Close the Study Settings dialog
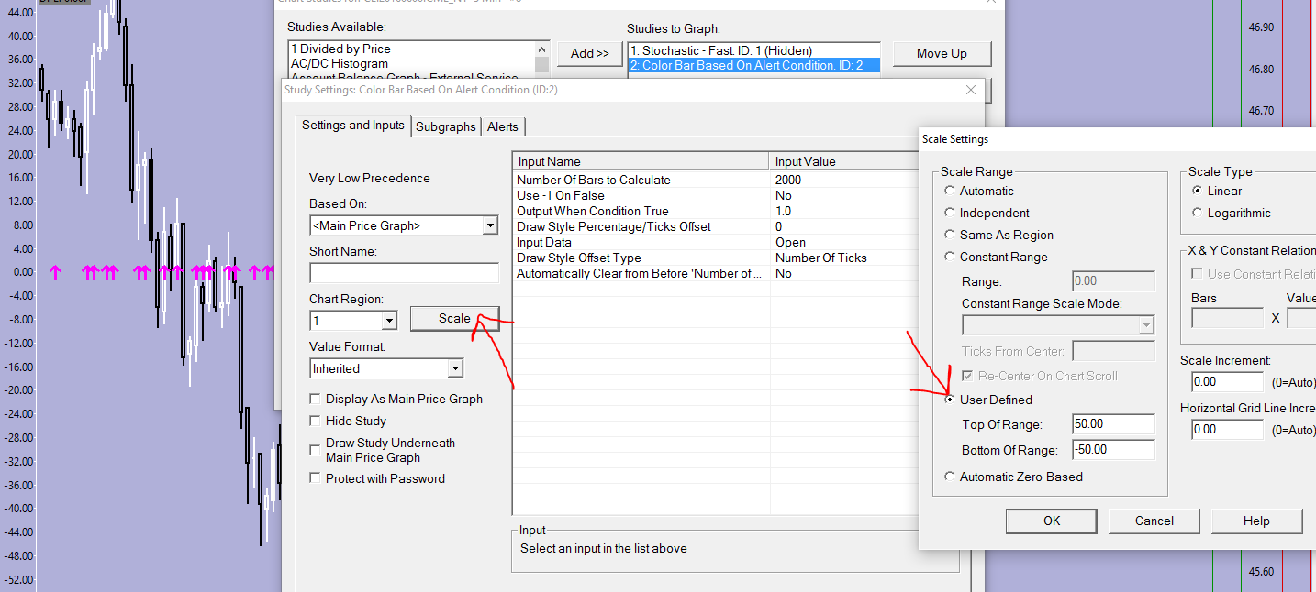The width and height of the screenshot is (1316, 592). pyautogui.click(x=971, y=90)
